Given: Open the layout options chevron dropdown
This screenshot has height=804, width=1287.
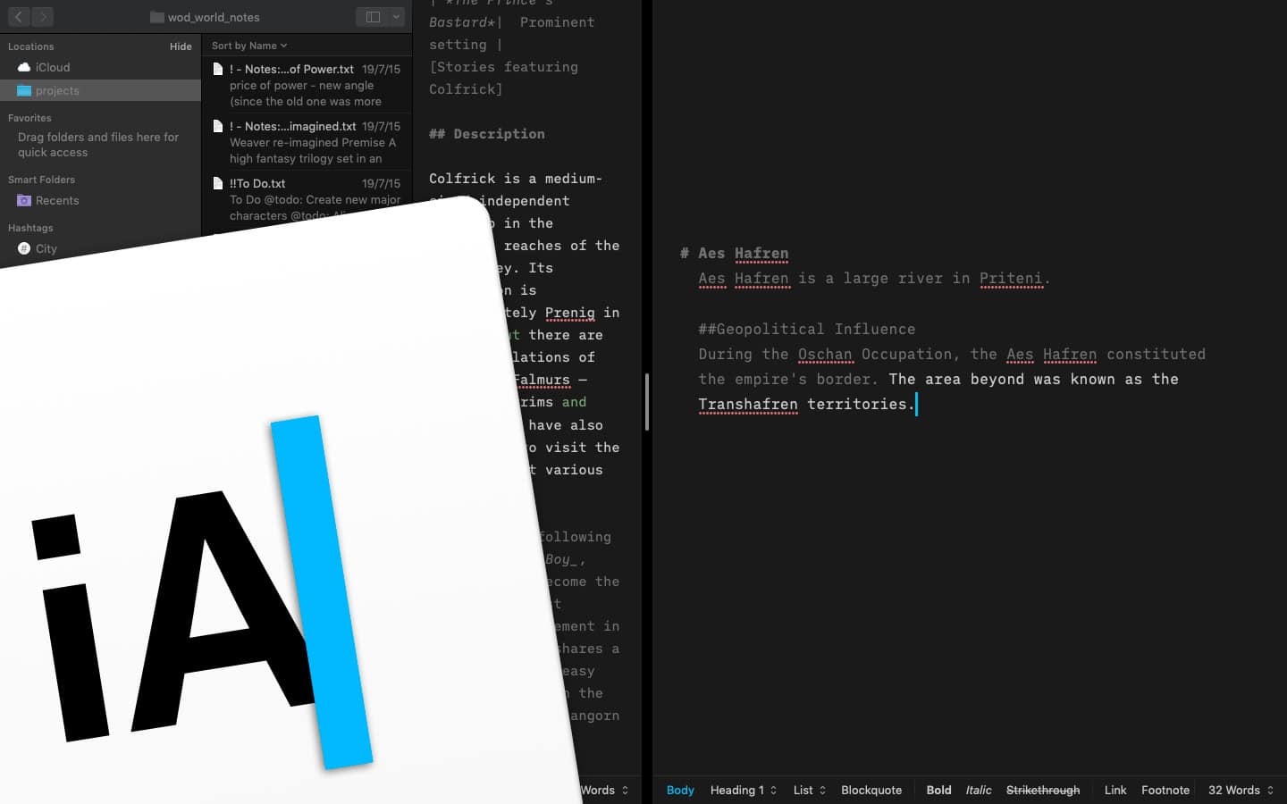Looking at the screenshot, I should tap(396, 16).
